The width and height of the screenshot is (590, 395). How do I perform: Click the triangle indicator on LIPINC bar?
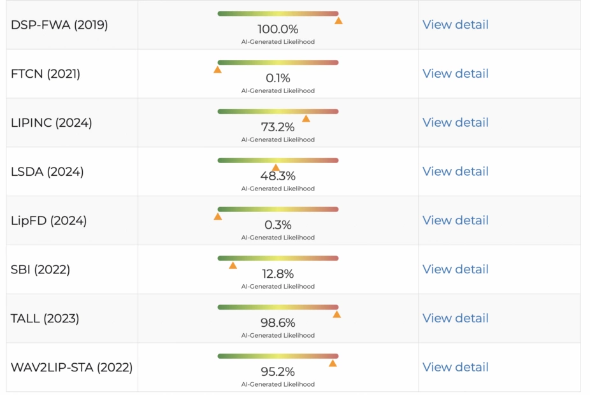coord(306,118)
